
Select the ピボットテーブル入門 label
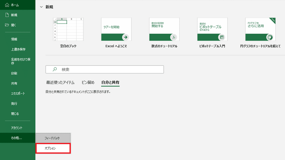click(212, 46)
